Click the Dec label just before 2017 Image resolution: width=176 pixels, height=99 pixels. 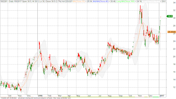150,96
